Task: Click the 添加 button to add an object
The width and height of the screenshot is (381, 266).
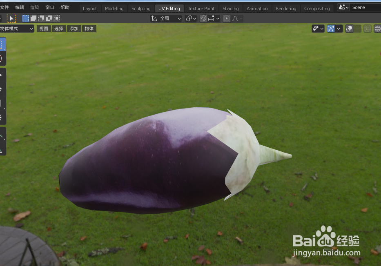Action: pos(74,29)
